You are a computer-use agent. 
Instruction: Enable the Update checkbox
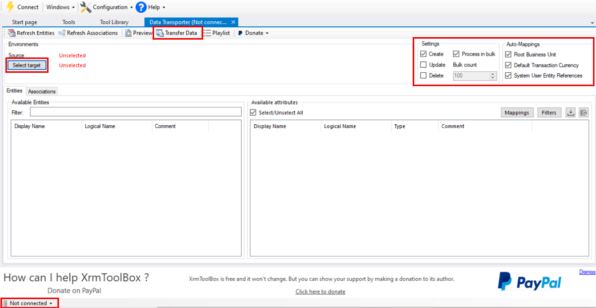423,65
